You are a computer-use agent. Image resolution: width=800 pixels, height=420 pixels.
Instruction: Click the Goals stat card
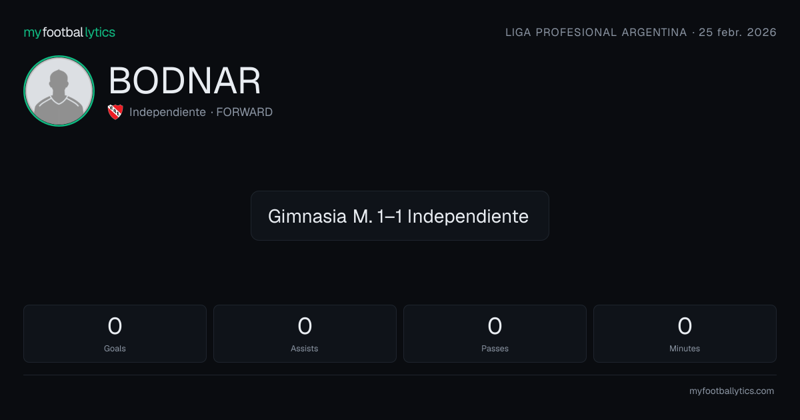(x=115, y=333)
